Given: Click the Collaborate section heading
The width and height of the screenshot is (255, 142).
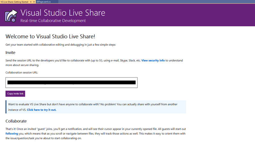Looking at the screenshot, I should click(x=16, y=121).
